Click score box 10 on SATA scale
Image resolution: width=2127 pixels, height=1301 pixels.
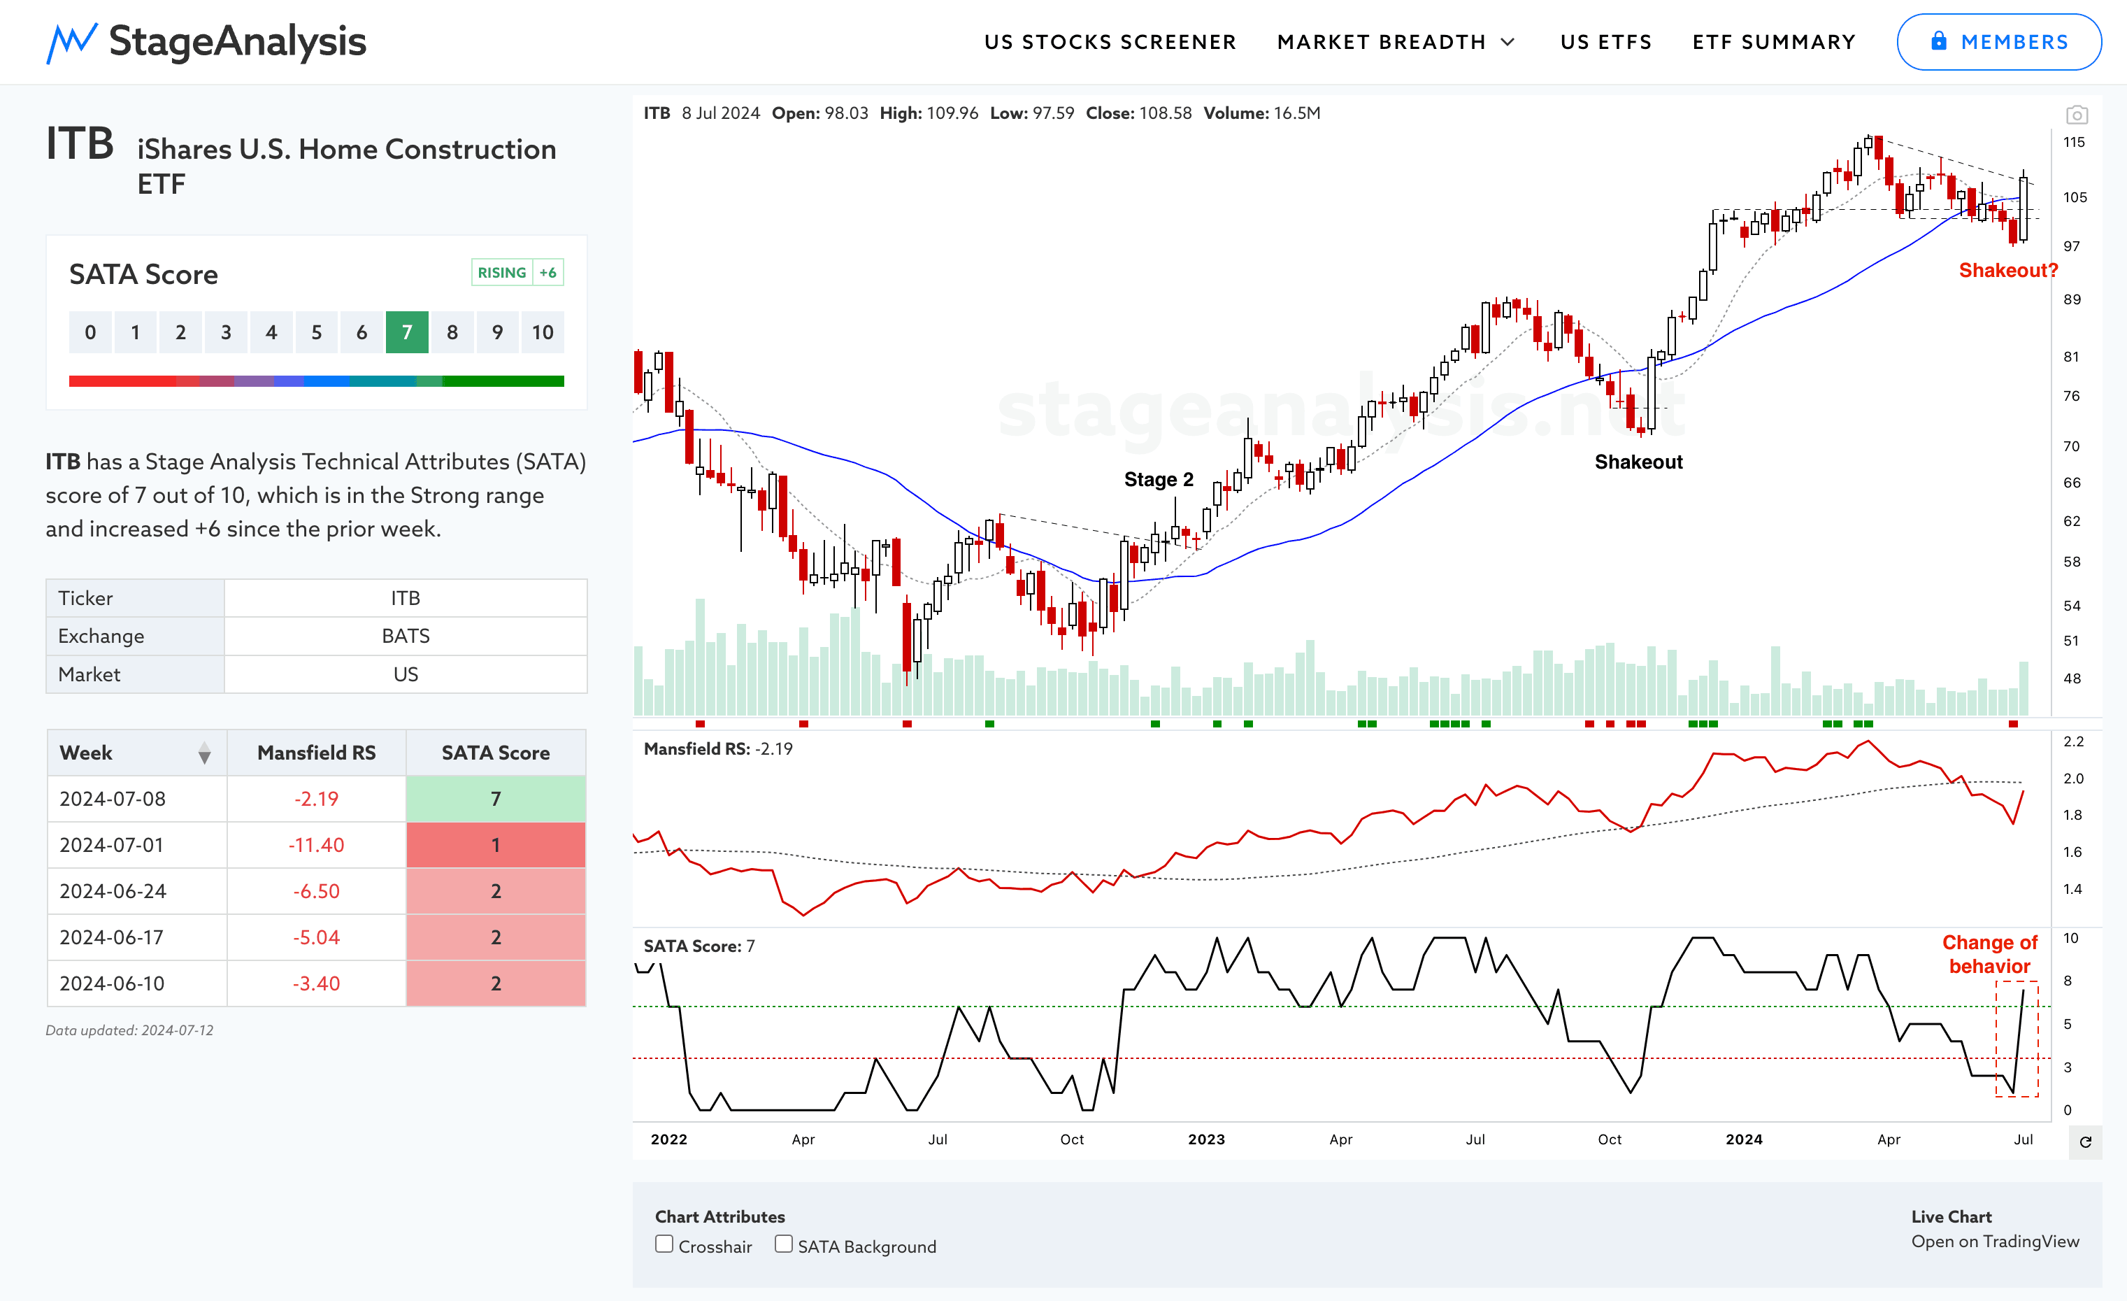542,332
